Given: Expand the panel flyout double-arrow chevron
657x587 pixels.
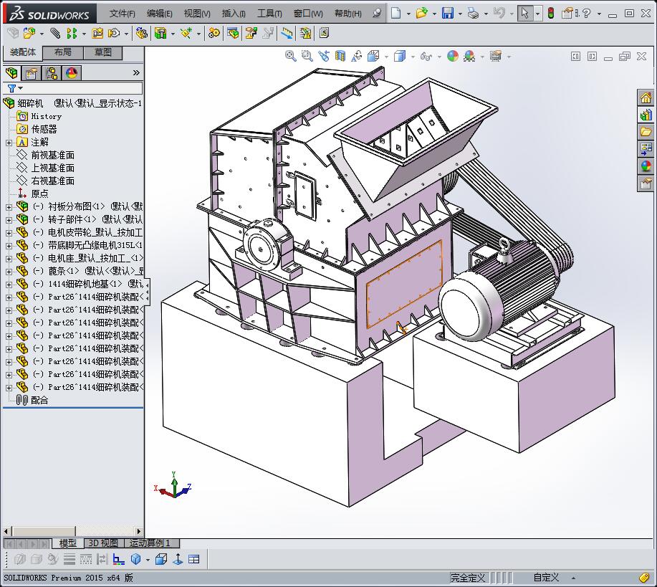Looking at the screenshot, I should (136, 73).
